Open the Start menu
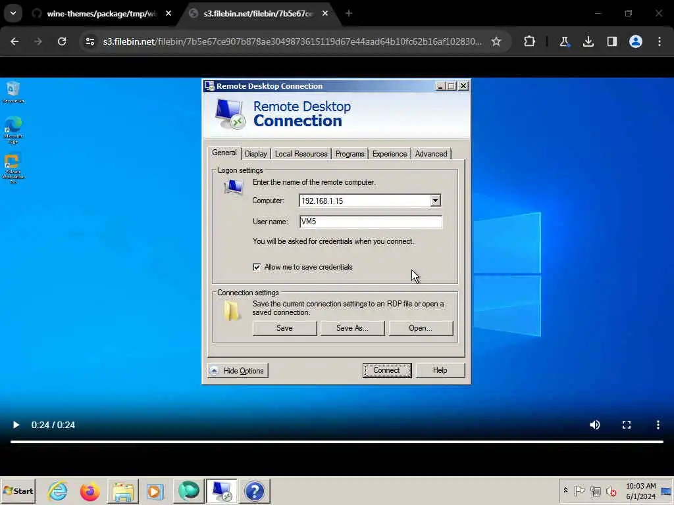 [18, 491]
